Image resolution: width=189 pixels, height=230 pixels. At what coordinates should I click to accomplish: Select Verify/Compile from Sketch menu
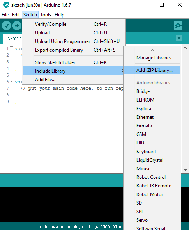click(x=73, y=24)
